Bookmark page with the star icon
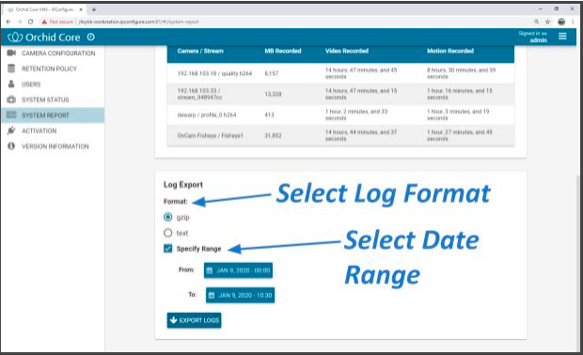The width and height of the screenshot is (583, 355). [x=547, y=22]
